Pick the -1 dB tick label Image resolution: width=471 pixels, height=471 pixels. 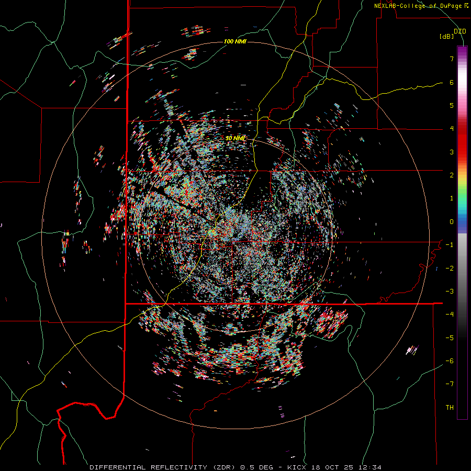pyautogui.click(x=450, y=245)
